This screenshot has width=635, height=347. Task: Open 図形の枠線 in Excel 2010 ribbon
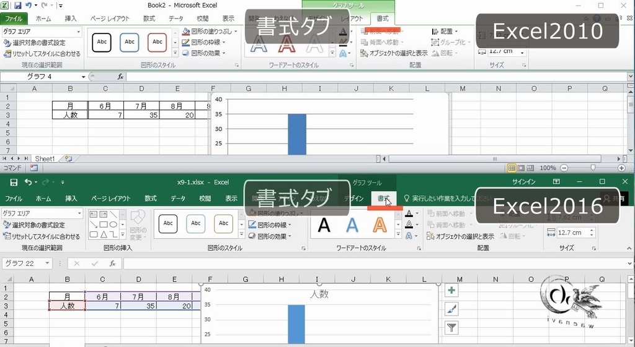click(203, 42)
